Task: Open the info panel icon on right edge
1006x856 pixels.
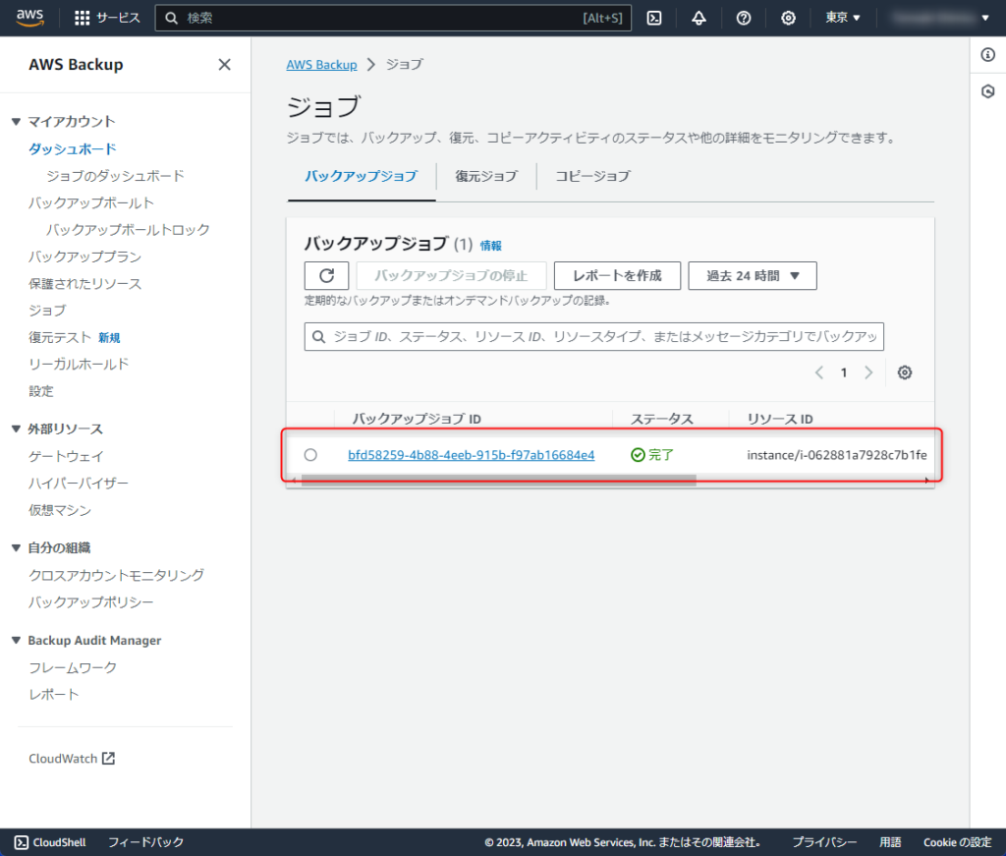Action: (988, 54)
